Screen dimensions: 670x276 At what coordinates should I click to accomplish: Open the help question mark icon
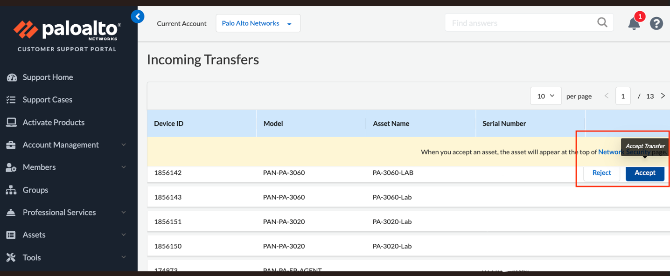coord(656,23)
